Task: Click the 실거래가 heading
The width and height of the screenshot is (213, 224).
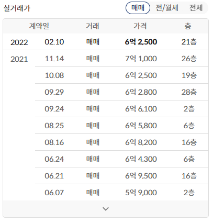Action: [17, 8]
